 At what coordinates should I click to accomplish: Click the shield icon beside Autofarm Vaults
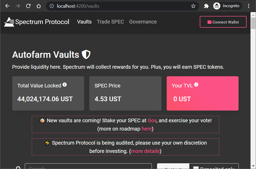[86, 54]
